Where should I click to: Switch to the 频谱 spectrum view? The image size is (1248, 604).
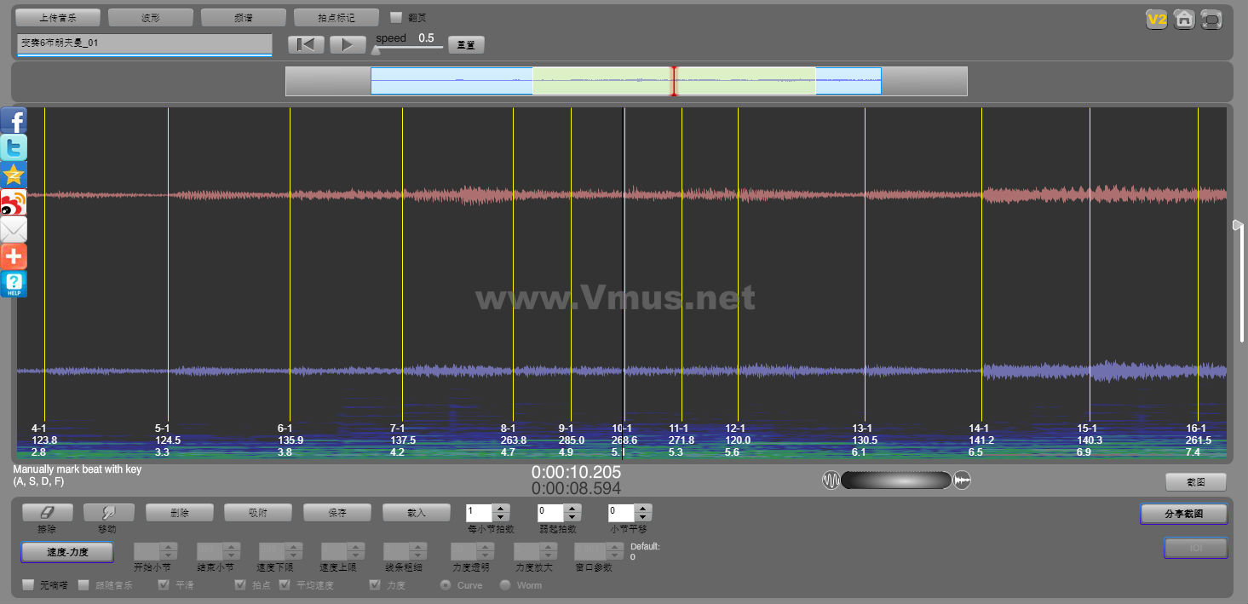[243, 17]
